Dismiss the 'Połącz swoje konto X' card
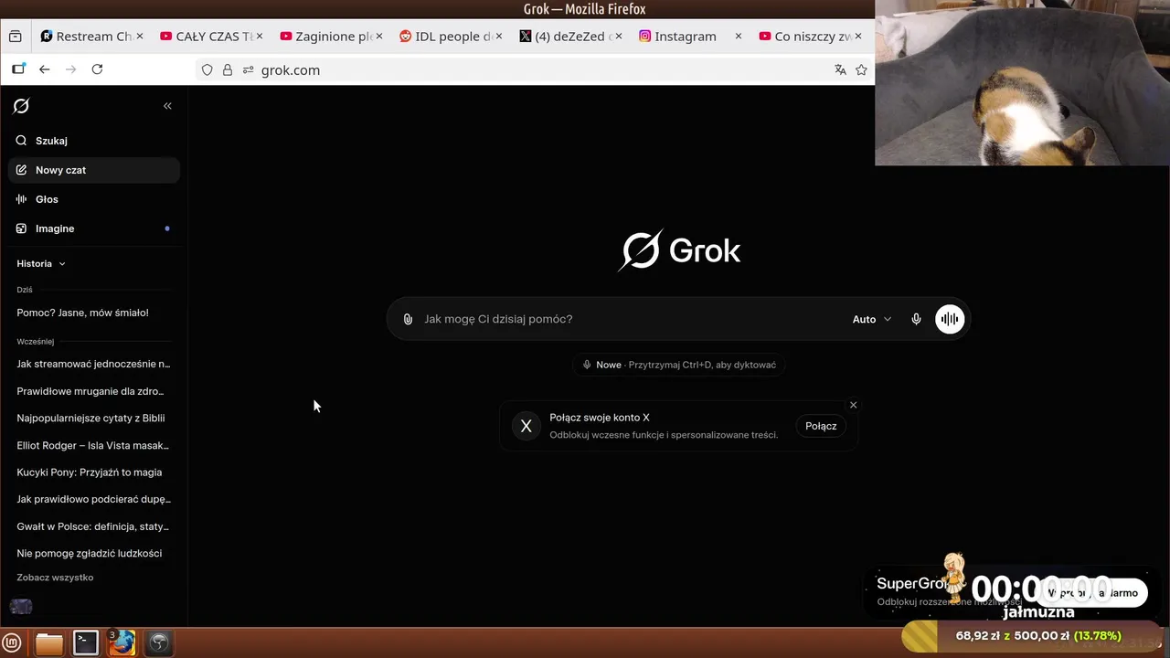Screen dimensions: 1170x658 click(854, 405)
